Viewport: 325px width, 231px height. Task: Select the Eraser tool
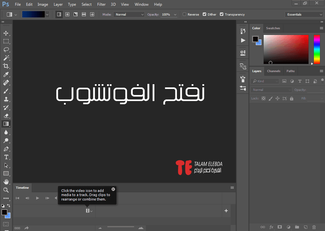[x=6, y=116]
